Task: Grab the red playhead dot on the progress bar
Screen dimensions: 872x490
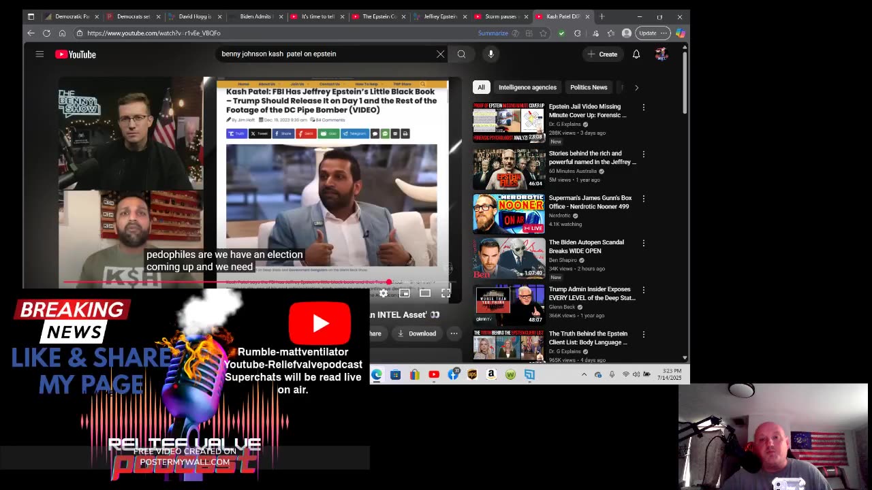Action: [x=388, y=282]
